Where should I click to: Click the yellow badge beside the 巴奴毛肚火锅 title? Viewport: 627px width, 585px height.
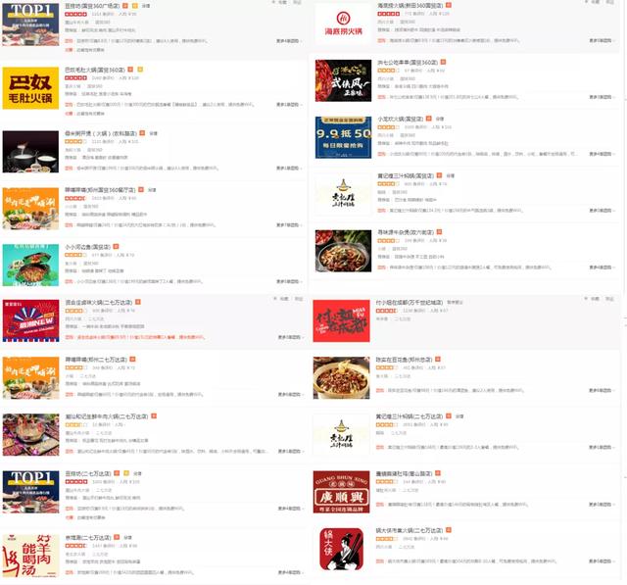click(x=140, y=70)
